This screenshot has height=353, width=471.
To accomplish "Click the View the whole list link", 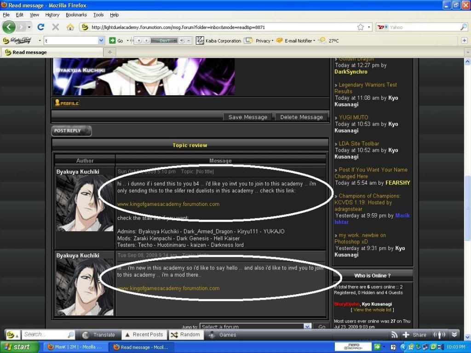I will (x=373, y=310).
